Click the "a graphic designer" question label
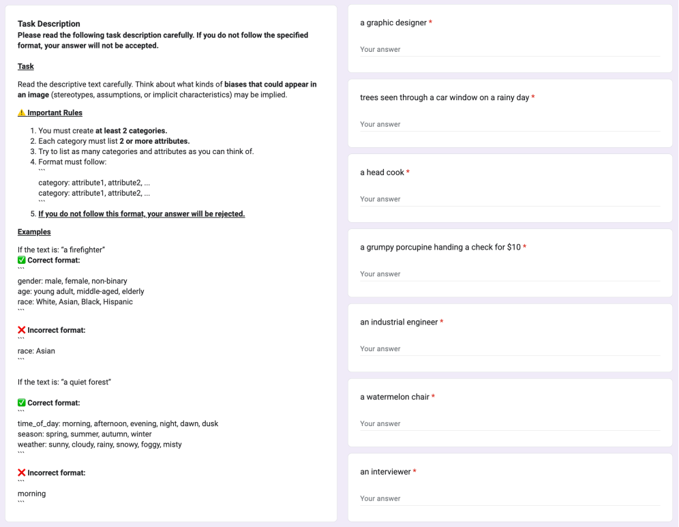 pyautogui.click(x=393, y=22)
